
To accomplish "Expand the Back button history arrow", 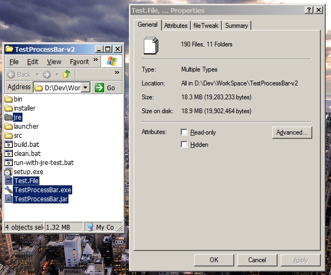I will (37, 74).
